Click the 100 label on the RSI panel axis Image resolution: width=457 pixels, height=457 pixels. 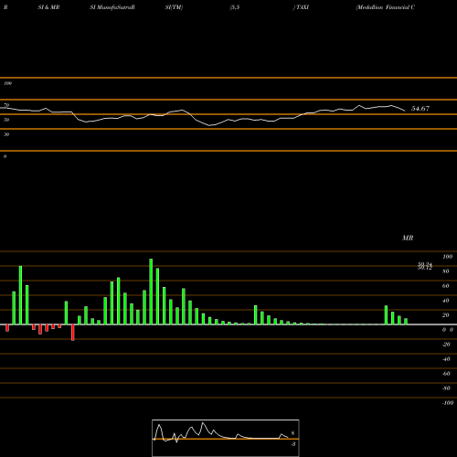pos(7,83)
